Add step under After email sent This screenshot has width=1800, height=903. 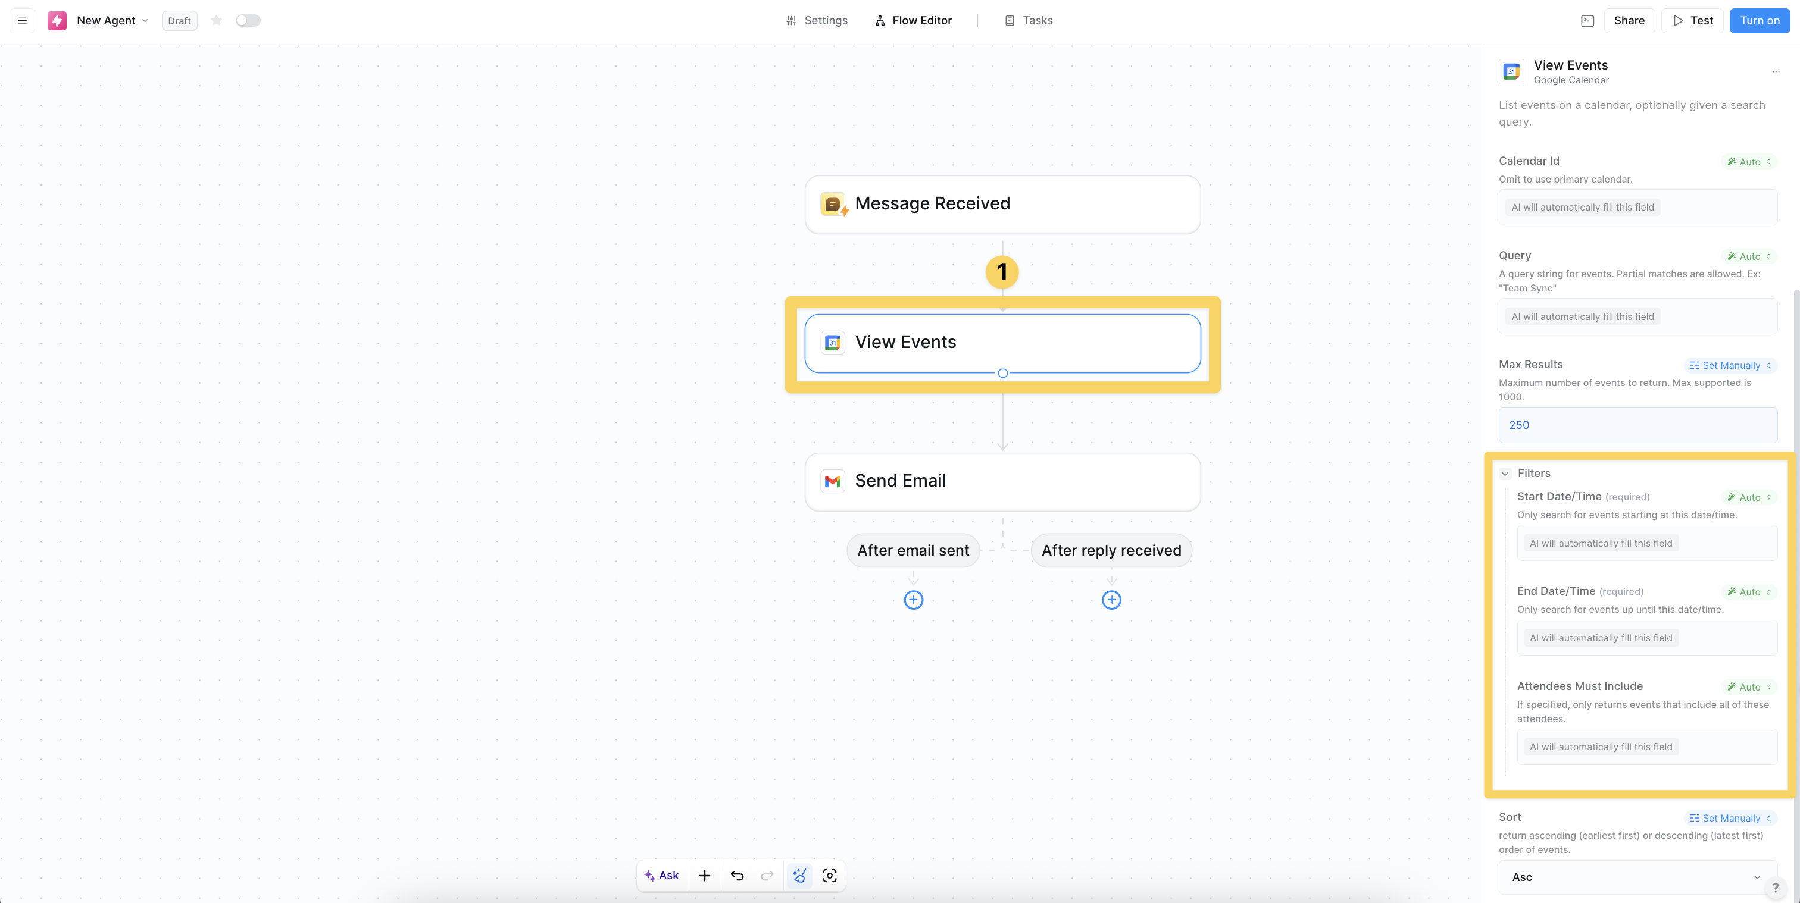coord(913,600)
